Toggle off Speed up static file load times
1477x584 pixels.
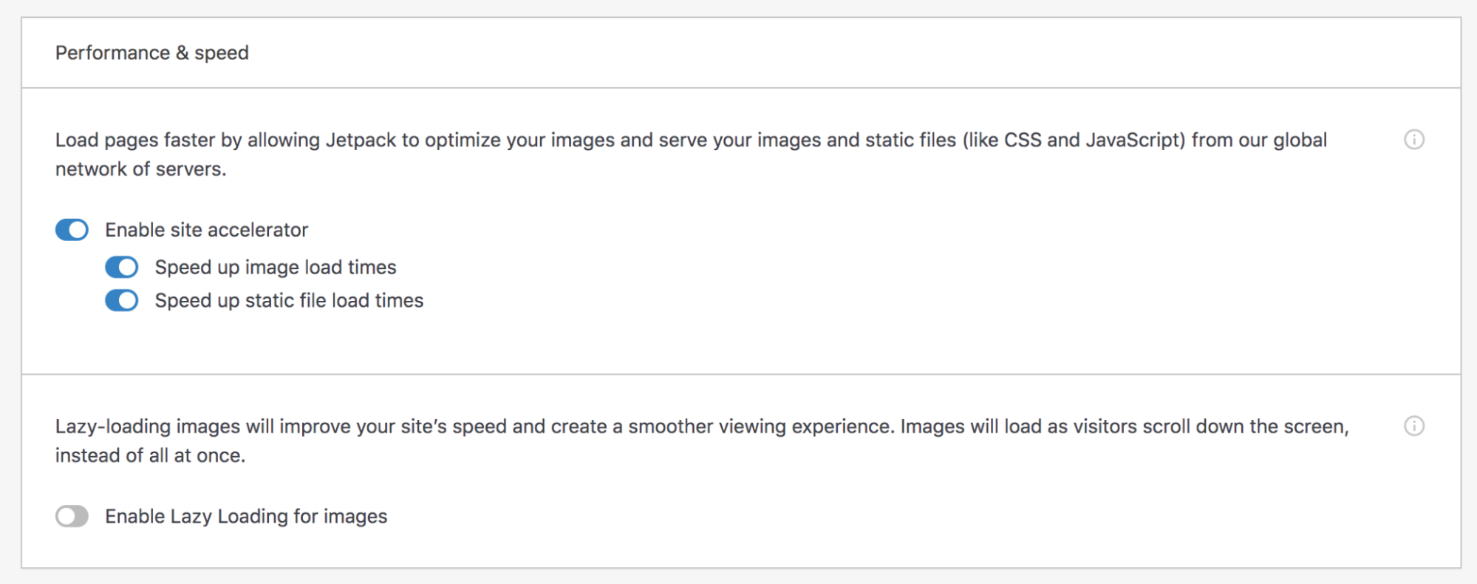pos(121,301)
